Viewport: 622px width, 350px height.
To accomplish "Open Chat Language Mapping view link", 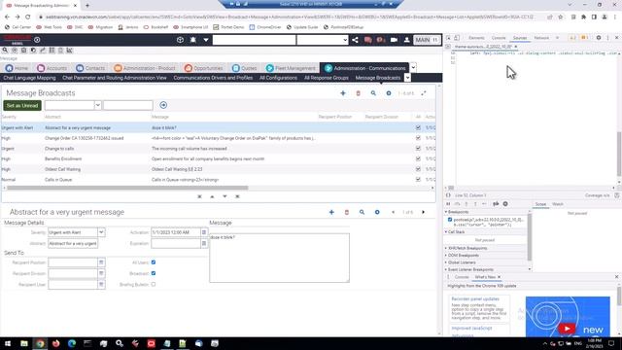I will (x=29, y=78).
